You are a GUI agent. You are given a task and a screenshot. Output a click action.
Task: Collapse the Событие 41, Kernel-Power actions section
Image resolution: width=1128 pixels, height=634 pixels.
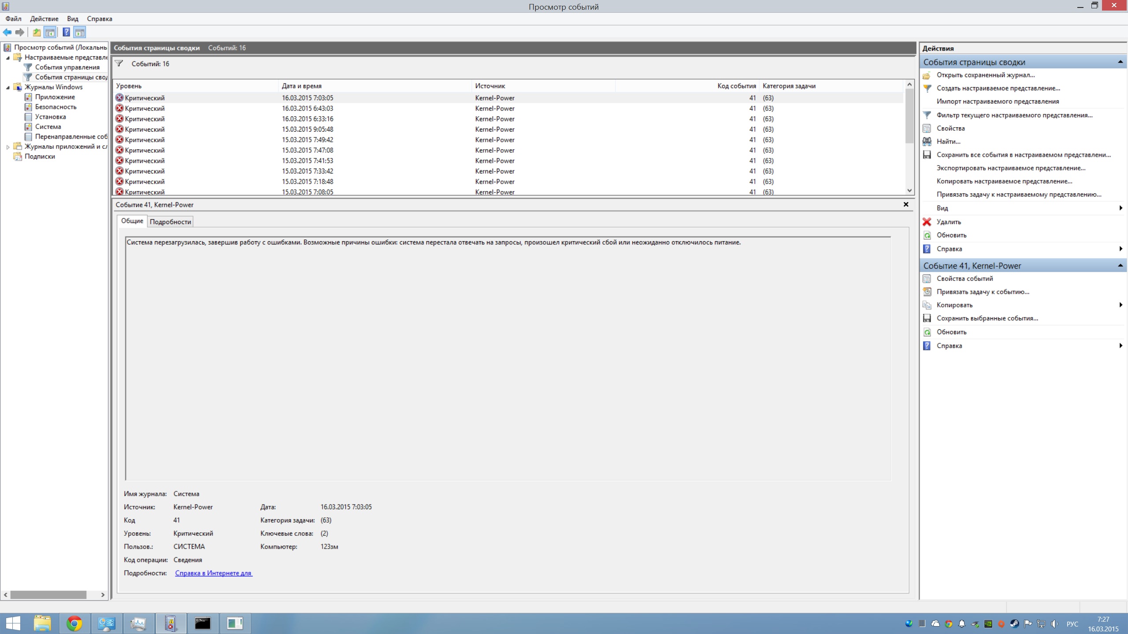point(1120,265)
